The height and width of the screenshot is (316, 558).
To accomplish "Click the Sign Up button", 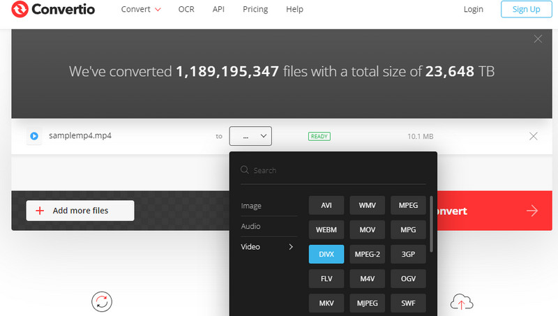I will pyautogui.click(x=527, y=9).
